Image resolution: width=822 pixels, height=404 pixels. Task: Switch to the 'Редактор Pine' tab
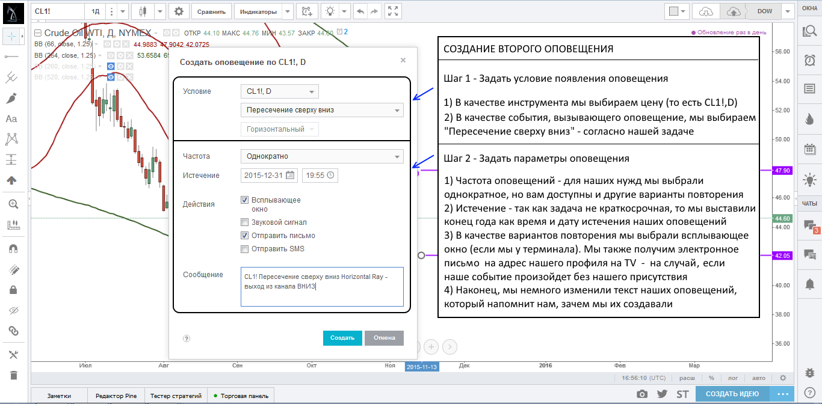point(116,396)
